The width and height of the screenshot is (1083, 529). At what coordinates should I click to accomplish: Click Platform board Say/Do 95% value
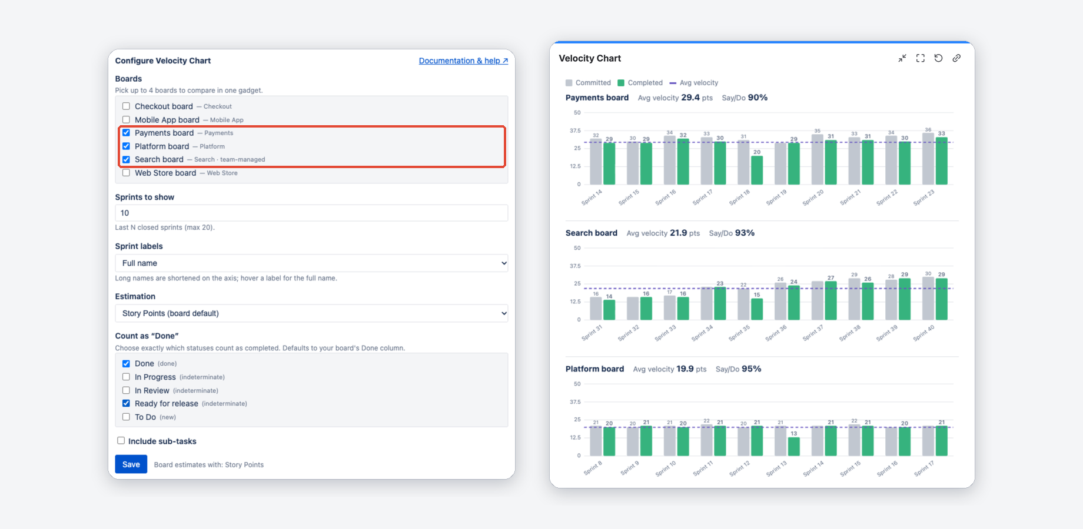(x=751, y=369)
